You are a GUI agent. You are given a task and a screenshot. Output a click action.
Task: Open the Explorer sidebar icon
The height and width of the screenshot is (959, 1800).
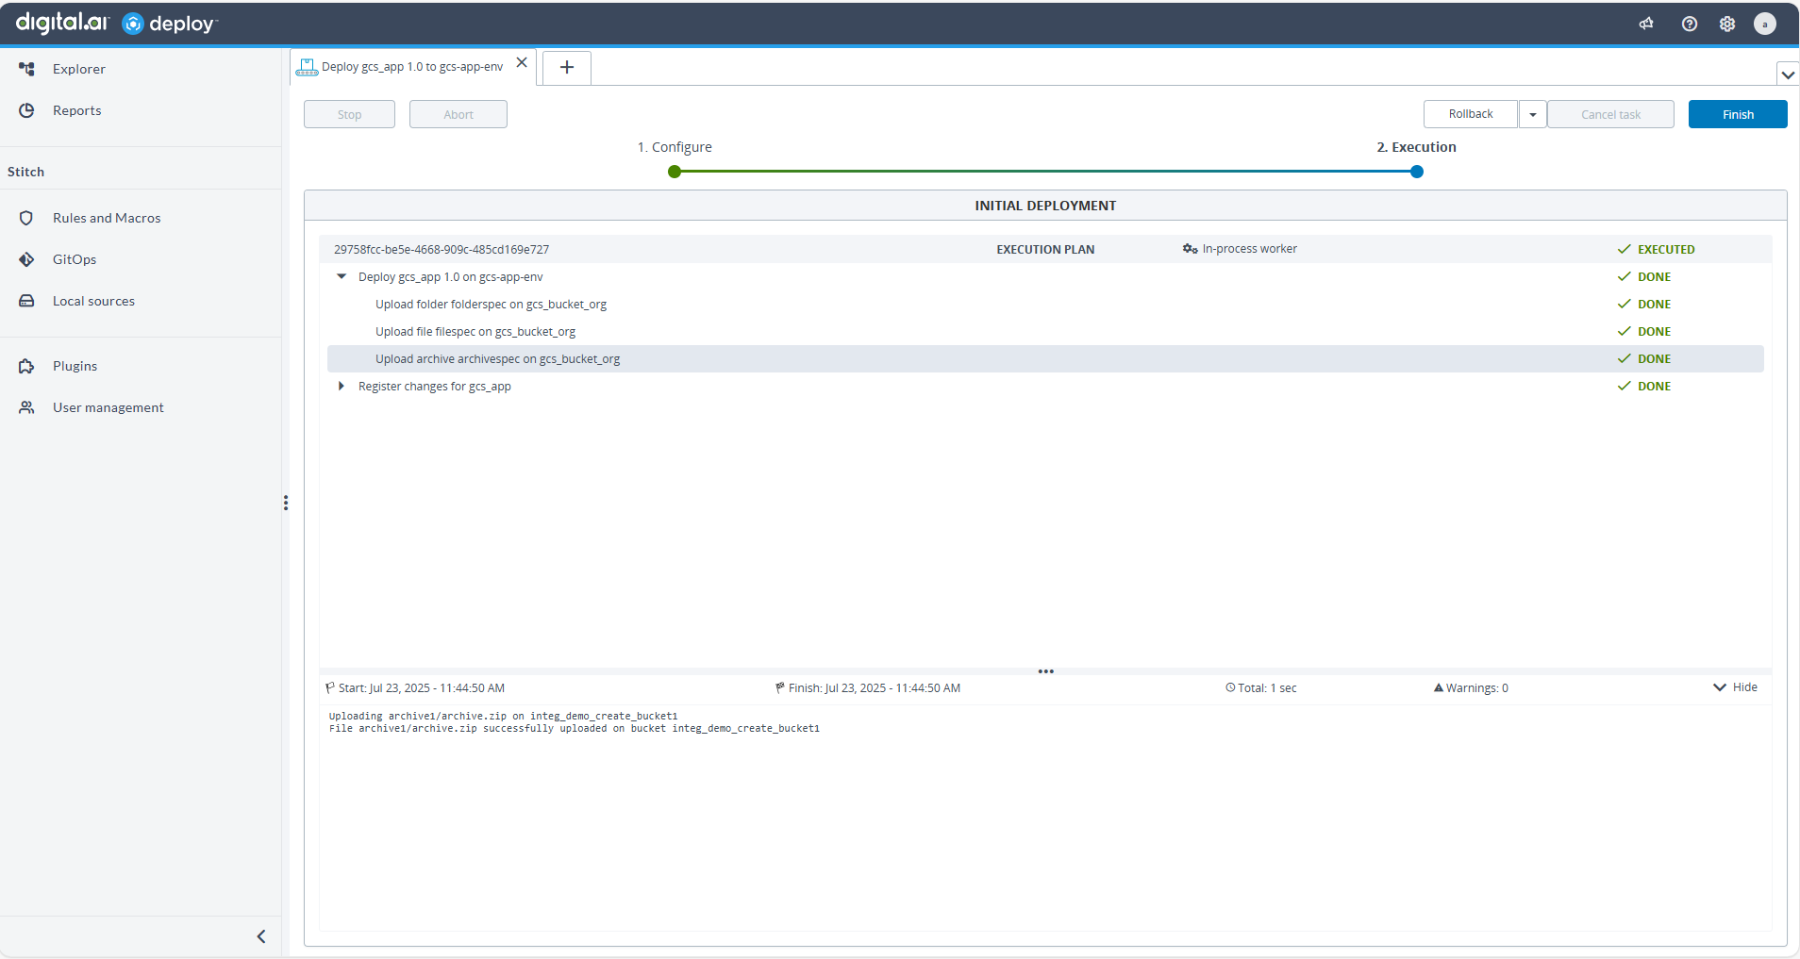26,69
